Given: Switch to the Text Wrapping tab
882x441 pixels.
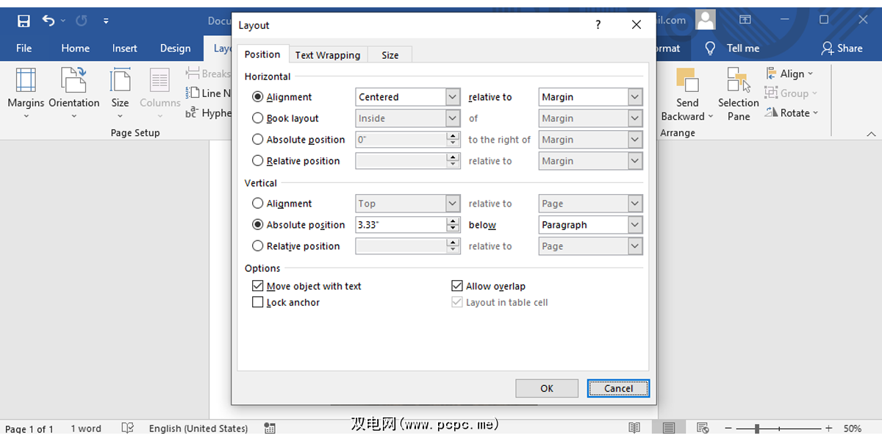Looking at the screenshot, I should pyautogui.click(x=328, y=55).
